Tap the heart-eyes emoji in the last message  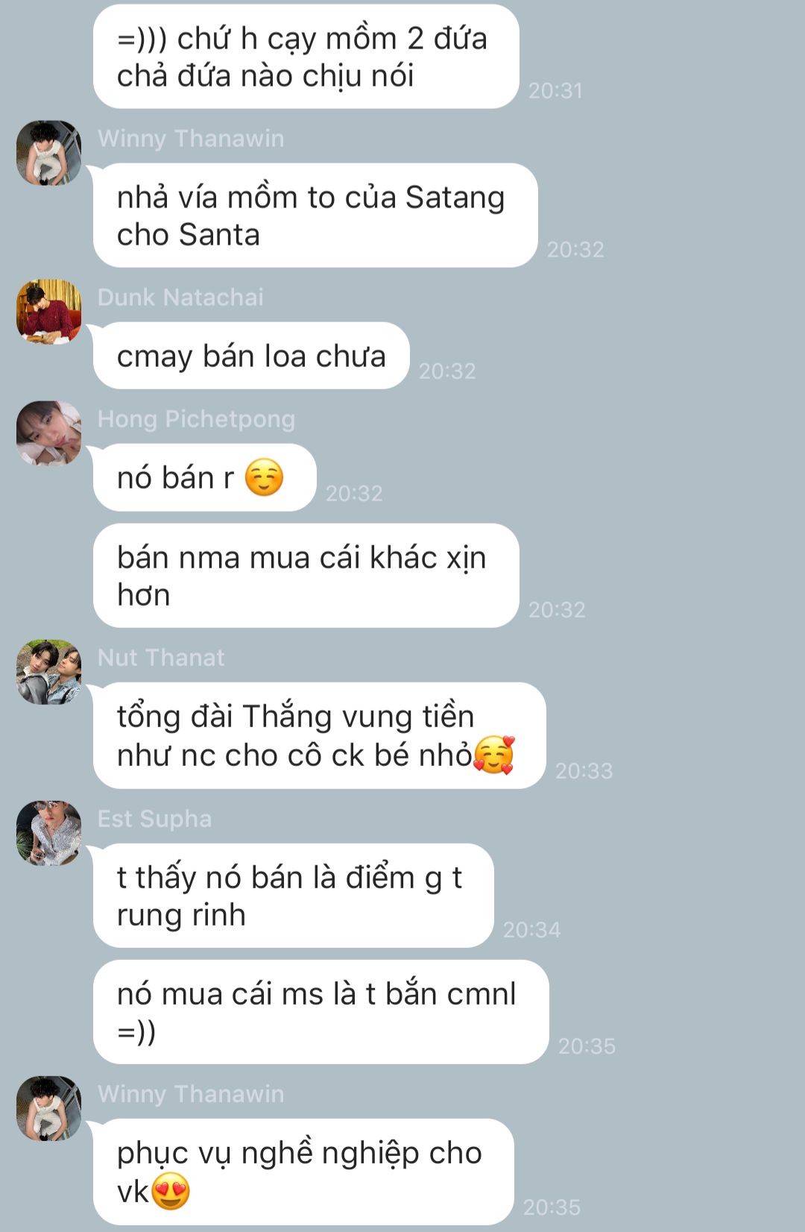point(171,1191)
